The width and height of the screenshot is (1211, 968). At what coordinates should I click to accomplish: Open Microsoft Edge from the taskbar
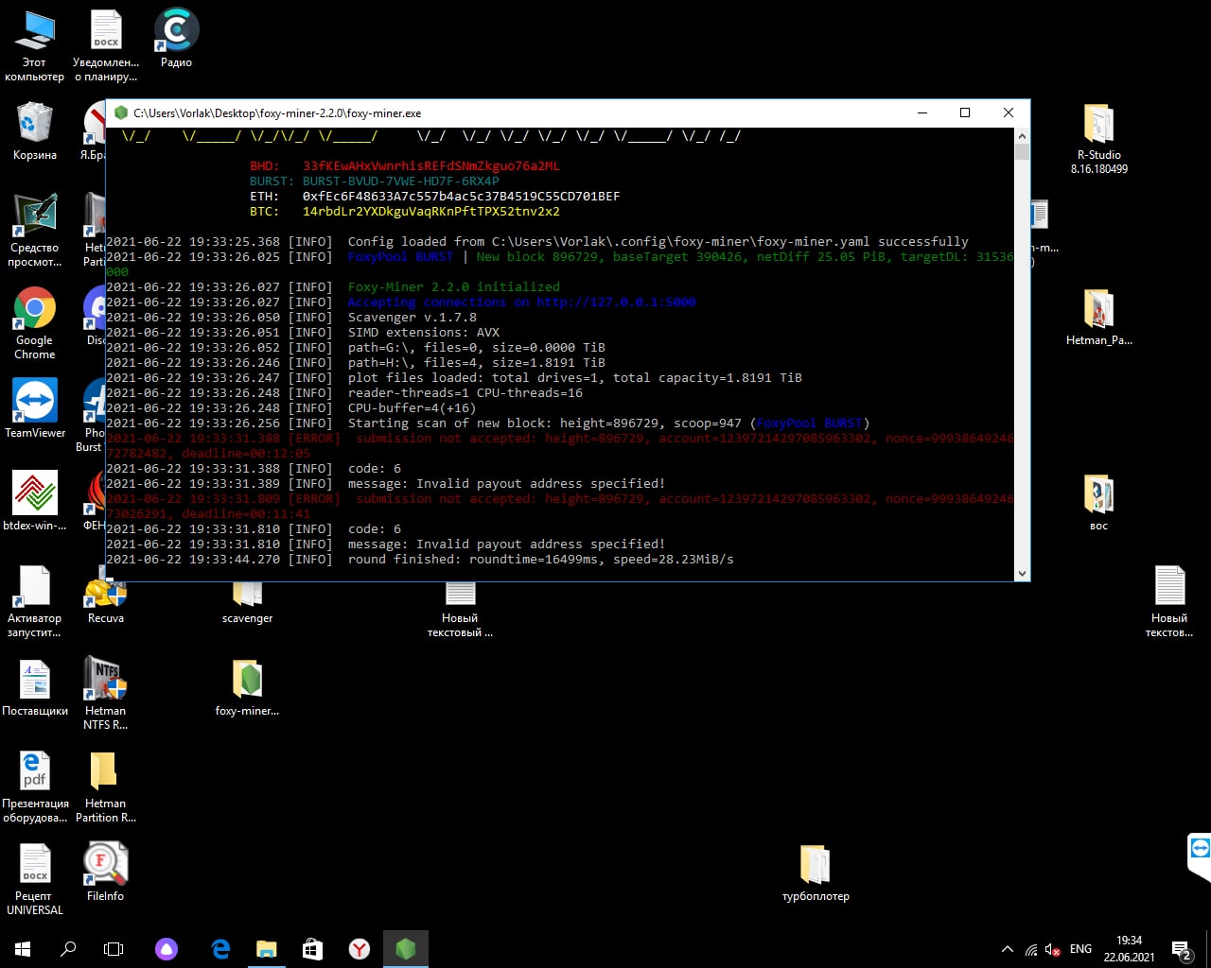click(x=220, y=948)
